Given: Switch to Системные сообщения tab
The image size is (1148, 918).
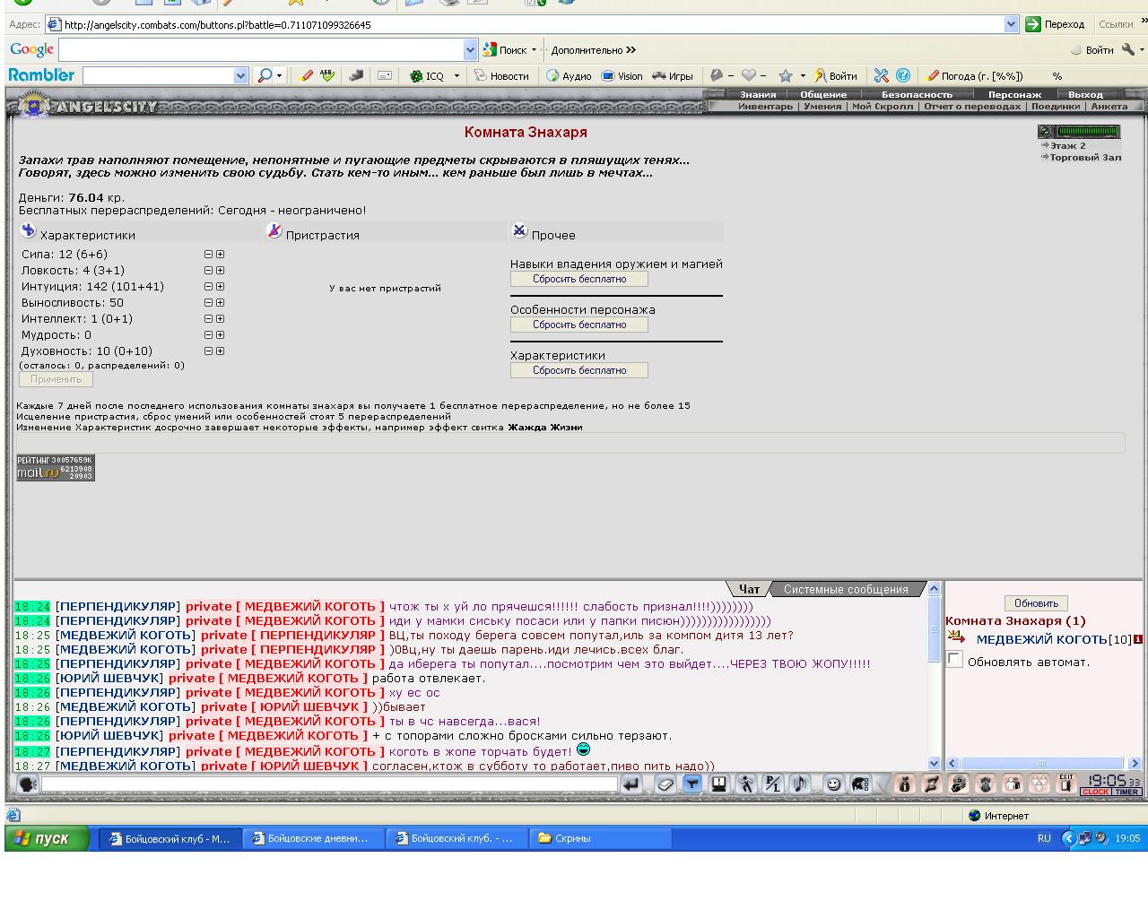Looking at the screenshot, I should point(846,589).
